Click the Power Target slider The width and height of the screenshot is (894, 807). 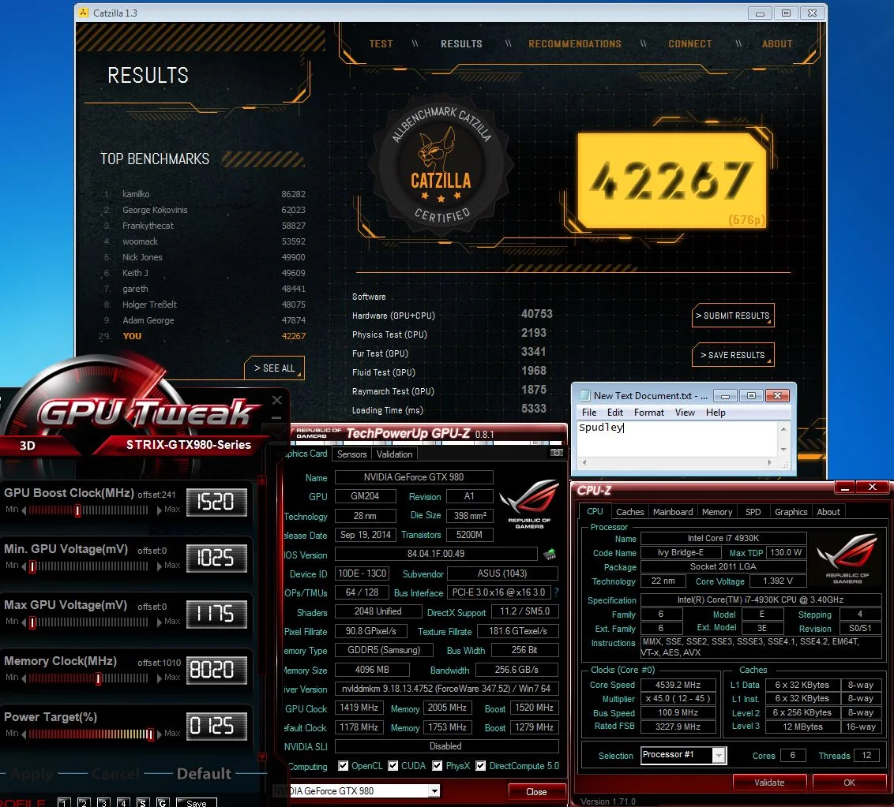pos(92,734)
